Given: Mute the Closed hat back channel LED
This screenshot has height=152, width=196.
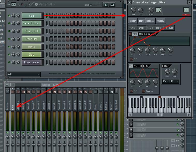Looking at the screenshot, I should pos(9,23).
